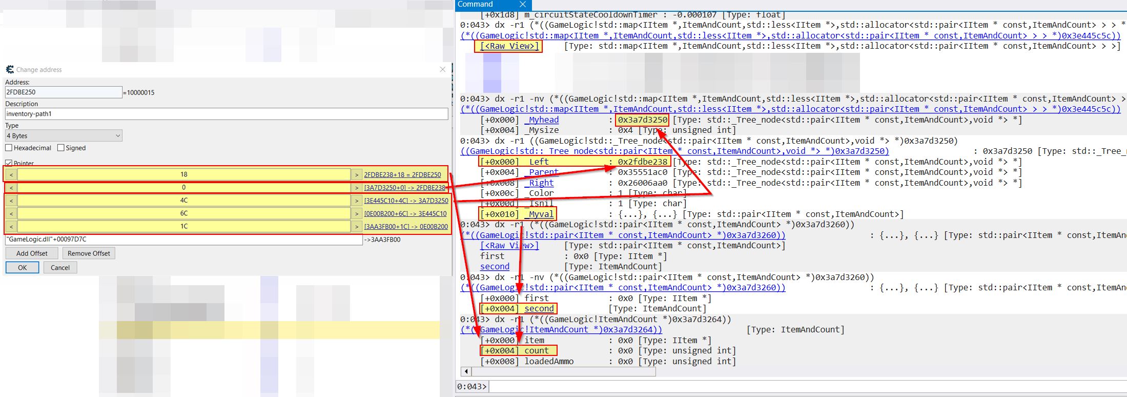Screen dimensions: 1127x397
Task: Close the Command tab with its X
Action: 522,5
